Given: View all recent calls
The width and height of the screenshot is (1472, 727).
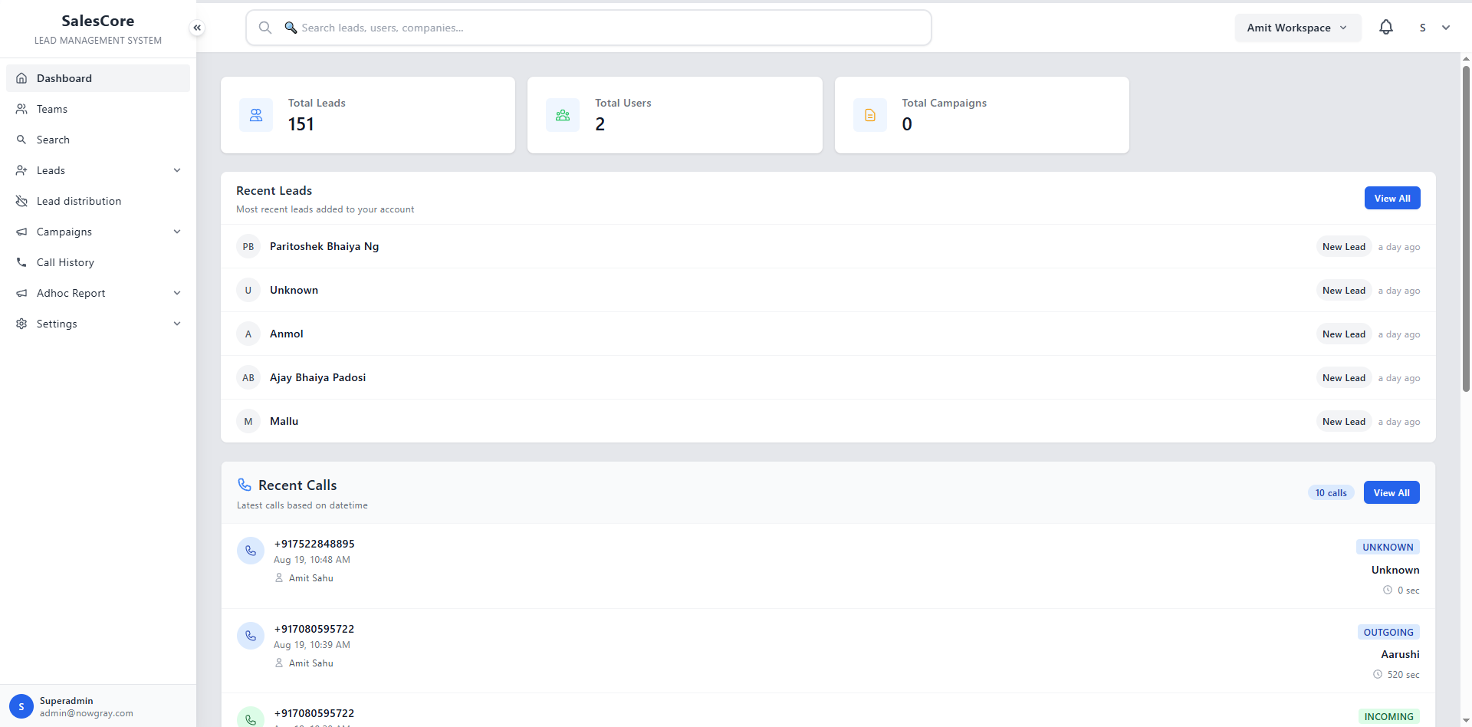Looking at the screenshot, I should 1391,492.
